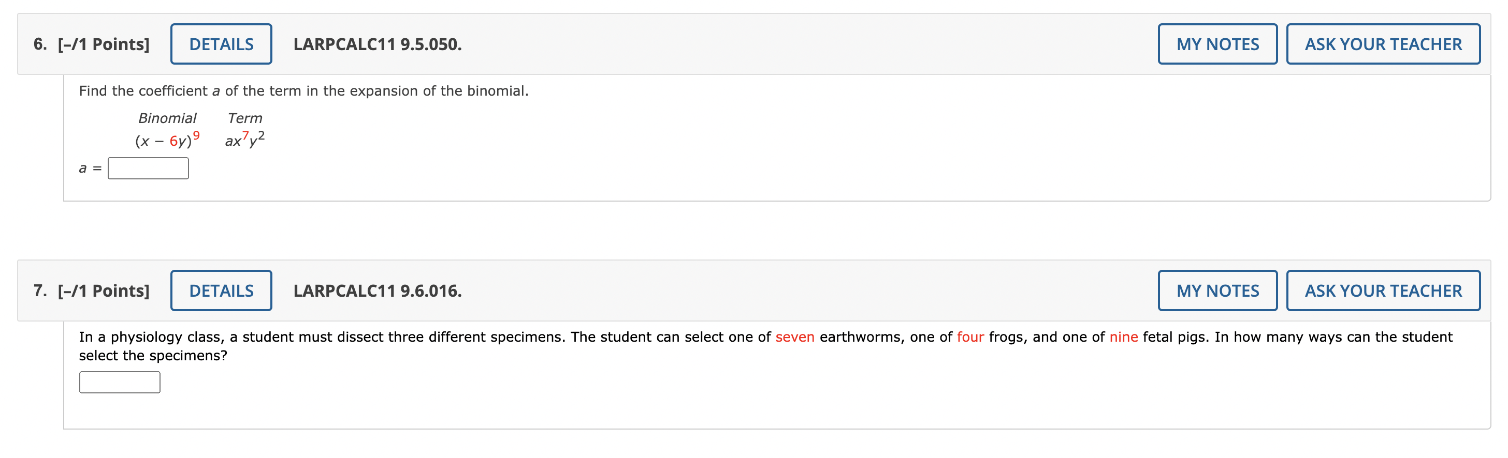Click the '7. [–/1 Points]' label
The width and height of the screenshot is (1508, 458).
[x=91, y=291]
